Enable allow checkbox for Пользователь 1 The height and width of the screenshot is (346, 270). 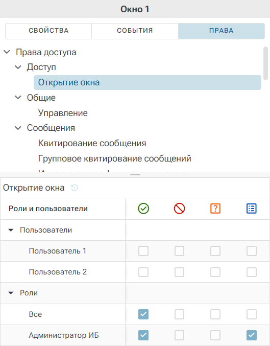tap(143, 251)
